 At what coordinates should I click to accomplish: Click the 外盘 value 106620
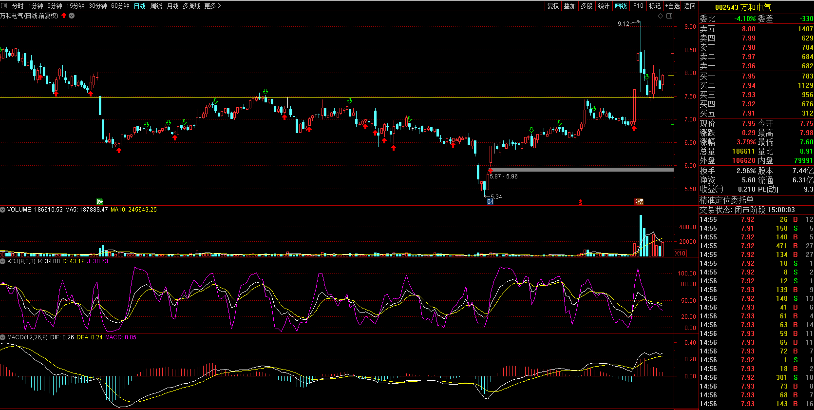(x=743, y=160)
